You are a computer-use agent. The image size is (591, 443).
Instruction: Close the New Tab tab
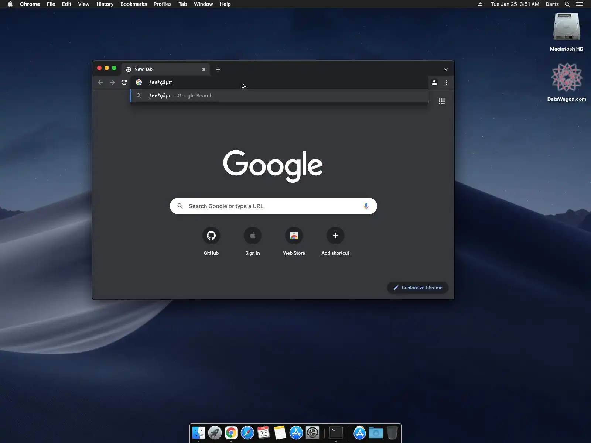click(x=204, y=69)
